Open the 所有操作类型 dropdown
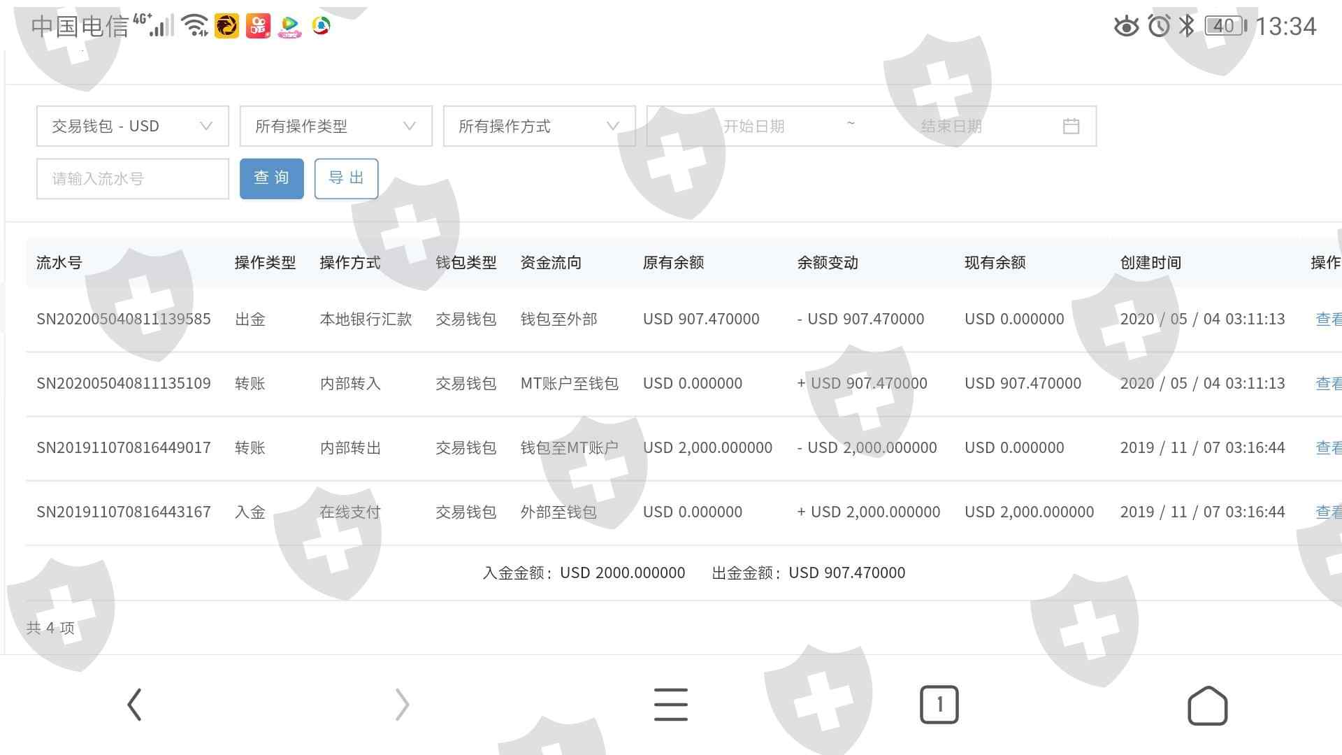The image size is (1342, 755). pyautogui.click(x=335, y=126)
